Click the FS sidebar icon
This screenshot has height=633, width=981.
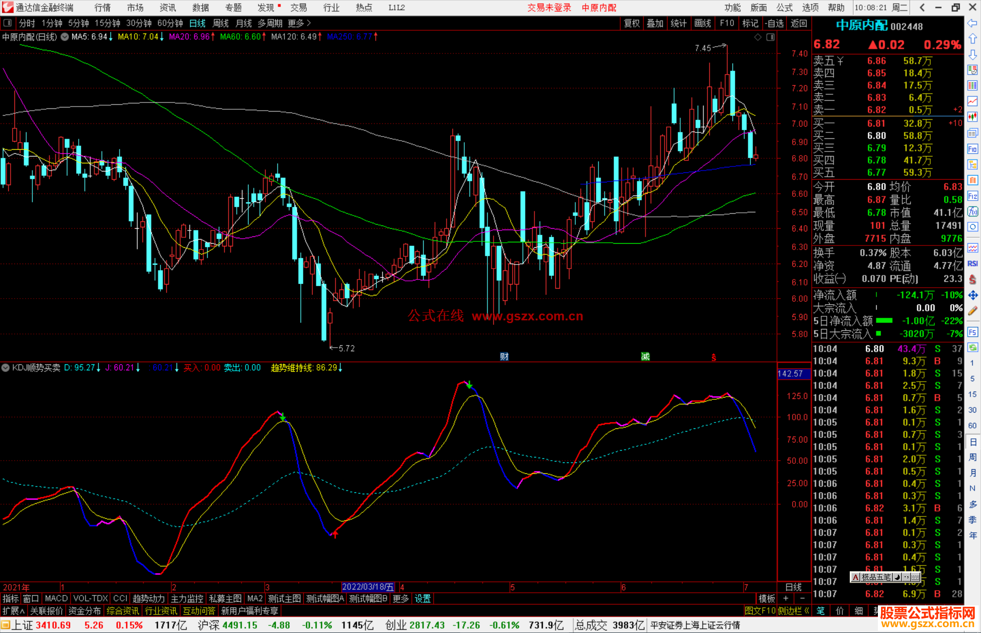(x=972, y=332)
